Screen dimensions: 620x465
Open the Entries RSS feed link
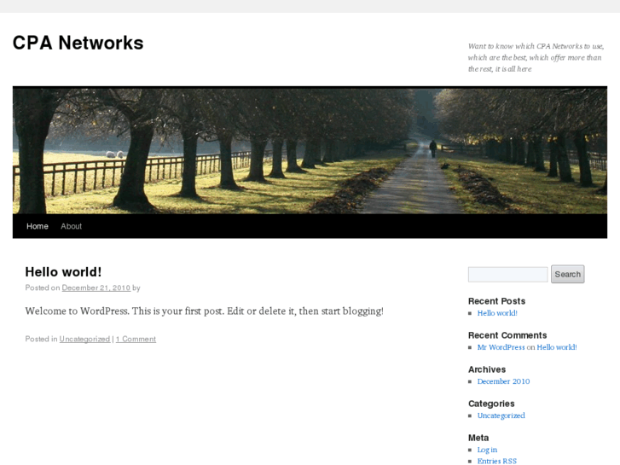[x=496, y=461]
